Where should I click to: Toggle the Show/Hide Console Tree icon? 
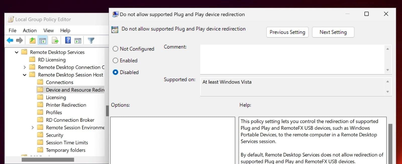click(x=43, y=40)
